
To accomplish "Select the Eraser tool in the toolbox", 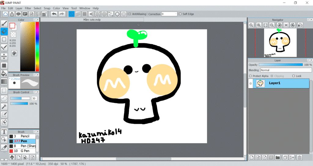I will coord(4,31).
